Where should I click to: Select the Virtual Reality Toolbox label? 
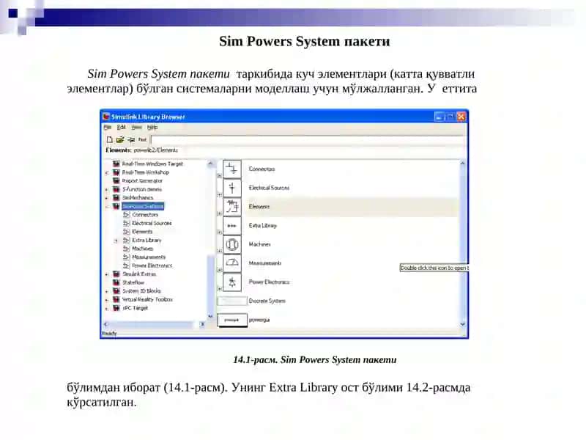click(147, 299)
